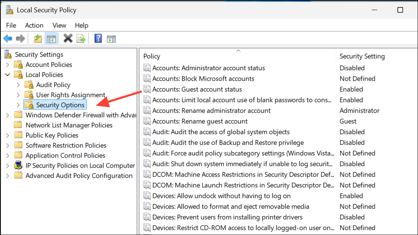
Task: Open the View menu
Action: click(x=59, y=25)
